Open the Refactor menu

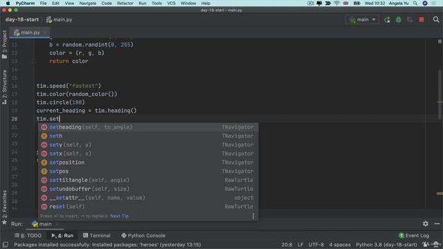coord(125,3)
